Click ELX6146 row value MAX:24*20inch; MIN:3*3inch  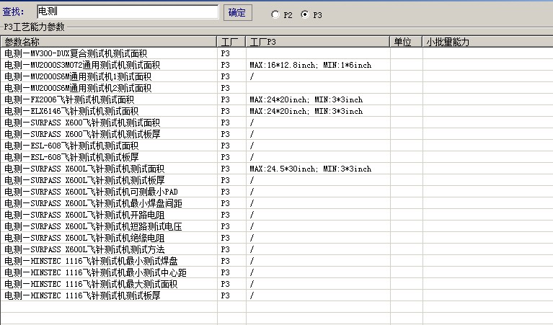(x=306, y=111)
